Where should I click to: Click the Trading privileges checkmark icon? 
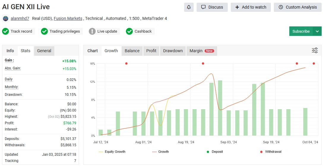click(44, 31)
